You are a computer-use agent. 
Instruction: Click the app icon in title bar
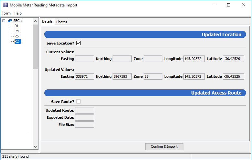point(5,5)
